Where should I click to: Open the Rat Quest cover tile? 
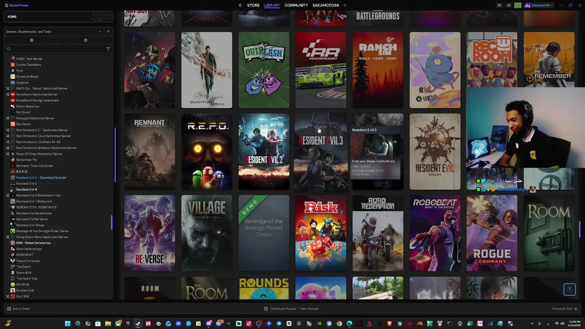pyautogui.click(x=435, y=70)
